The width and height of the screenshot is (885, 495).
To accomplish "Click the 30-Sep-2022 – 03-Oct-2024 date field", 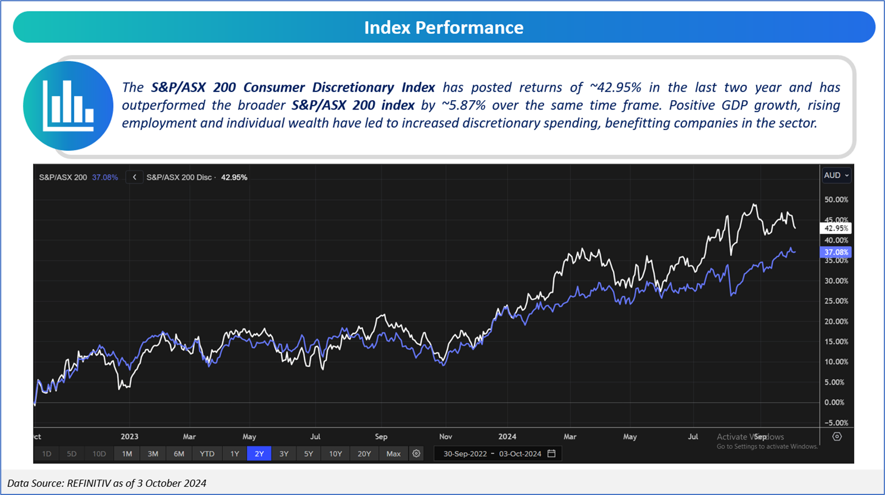I will click(498, 454).
